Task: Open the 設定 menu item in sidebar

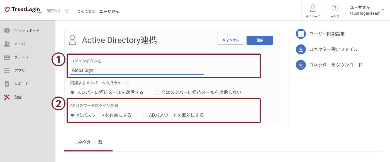Action: (x=18, y=97)
